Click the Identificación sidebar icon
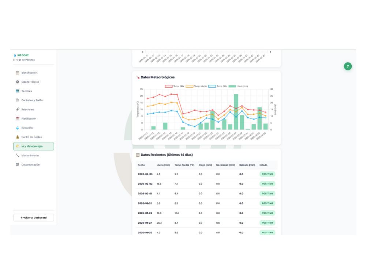366x275 pixels. click(x=18, y=73)
